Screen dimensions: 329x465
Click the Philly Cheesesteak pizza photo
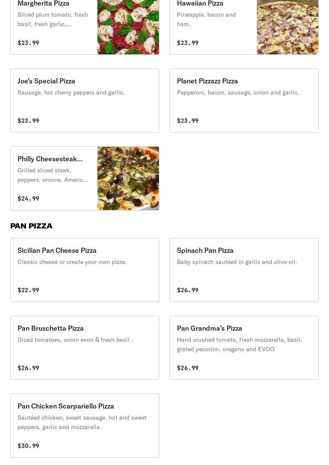click(128, 178)
